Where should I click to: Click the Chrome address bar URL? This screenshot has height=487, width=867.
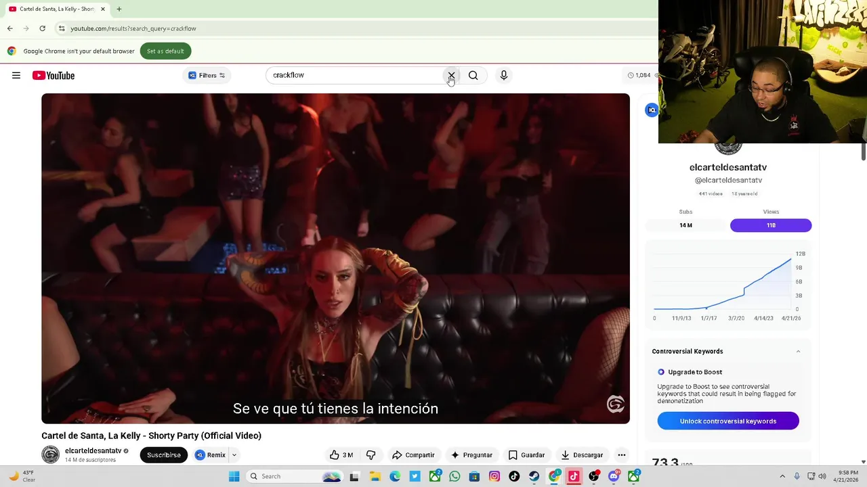133,28
